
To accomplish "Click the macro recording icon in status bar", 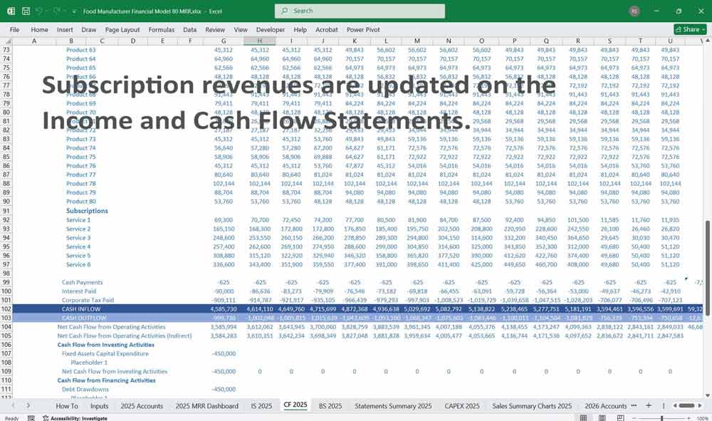I will (x=32, y=418).
